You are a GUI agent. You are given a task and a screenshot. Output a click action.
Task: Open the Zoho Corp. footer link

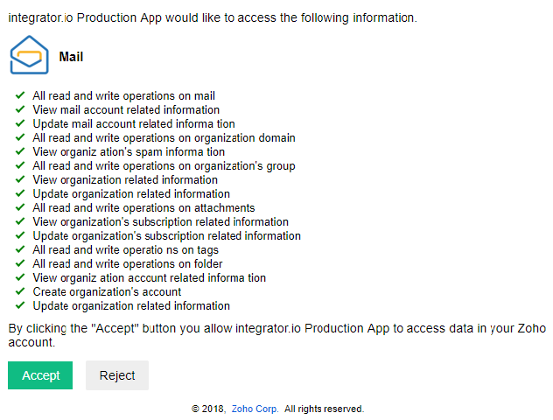point(255,409)
